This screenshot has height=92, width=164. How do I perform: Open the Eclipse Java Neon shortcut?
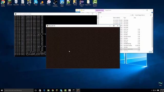[82, 3]
